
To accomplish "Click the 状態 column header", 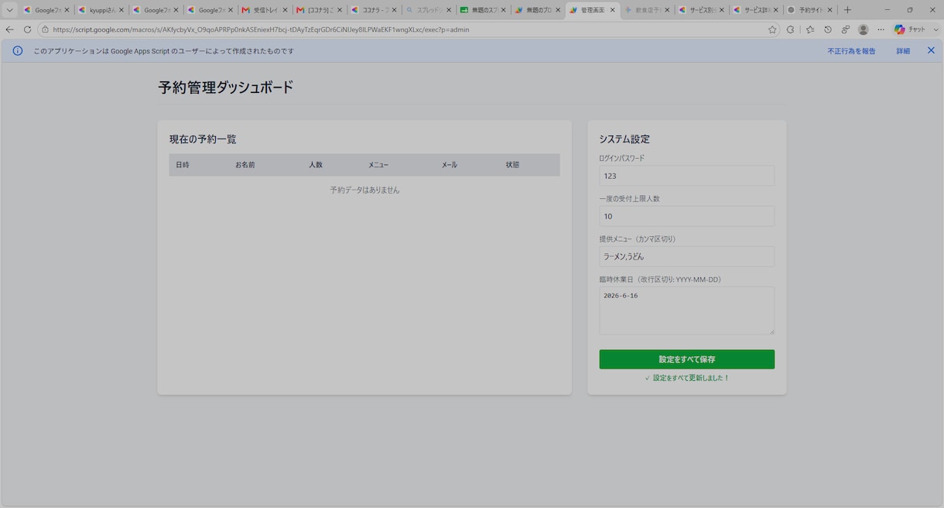I will pyautogui.click(x=512, y=165).
